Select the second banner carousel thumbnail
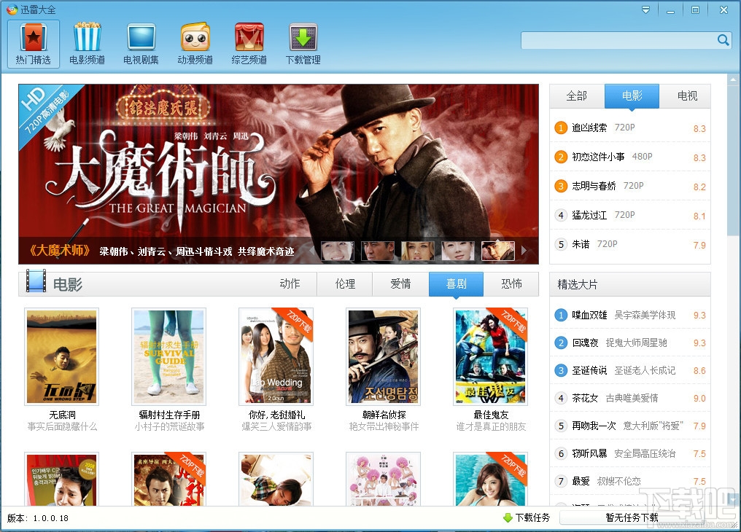Viewport: 741px width, 532px height. (x=378, y=251)
